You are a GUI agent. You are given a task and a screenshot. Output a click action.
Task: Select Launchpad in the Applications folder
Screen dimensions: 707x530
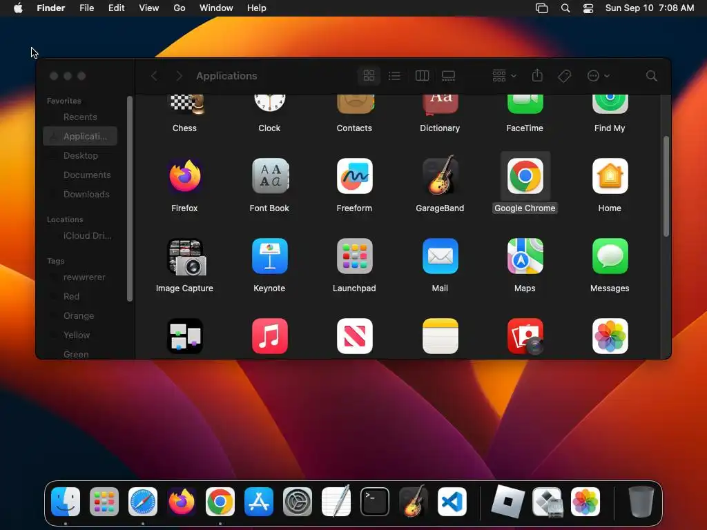(x=355, y=257)
